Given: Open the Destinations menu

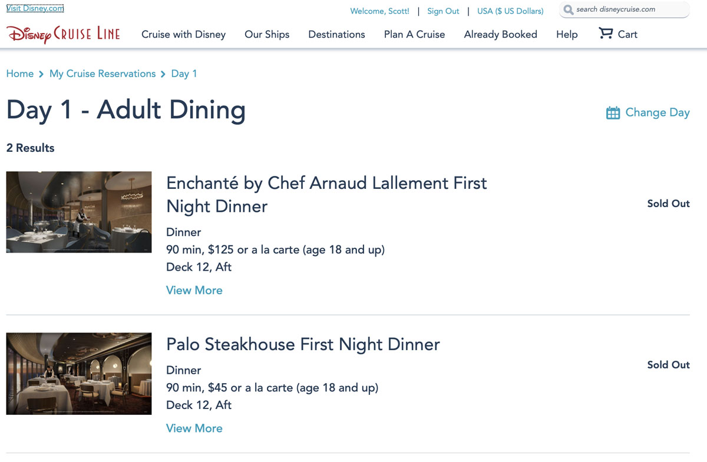Looking at the screenshot, I should pyautogui.click(x=336, y=34).
